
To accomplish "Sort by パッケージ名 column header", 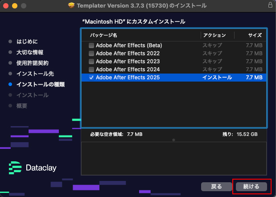I will pos(103,35).
